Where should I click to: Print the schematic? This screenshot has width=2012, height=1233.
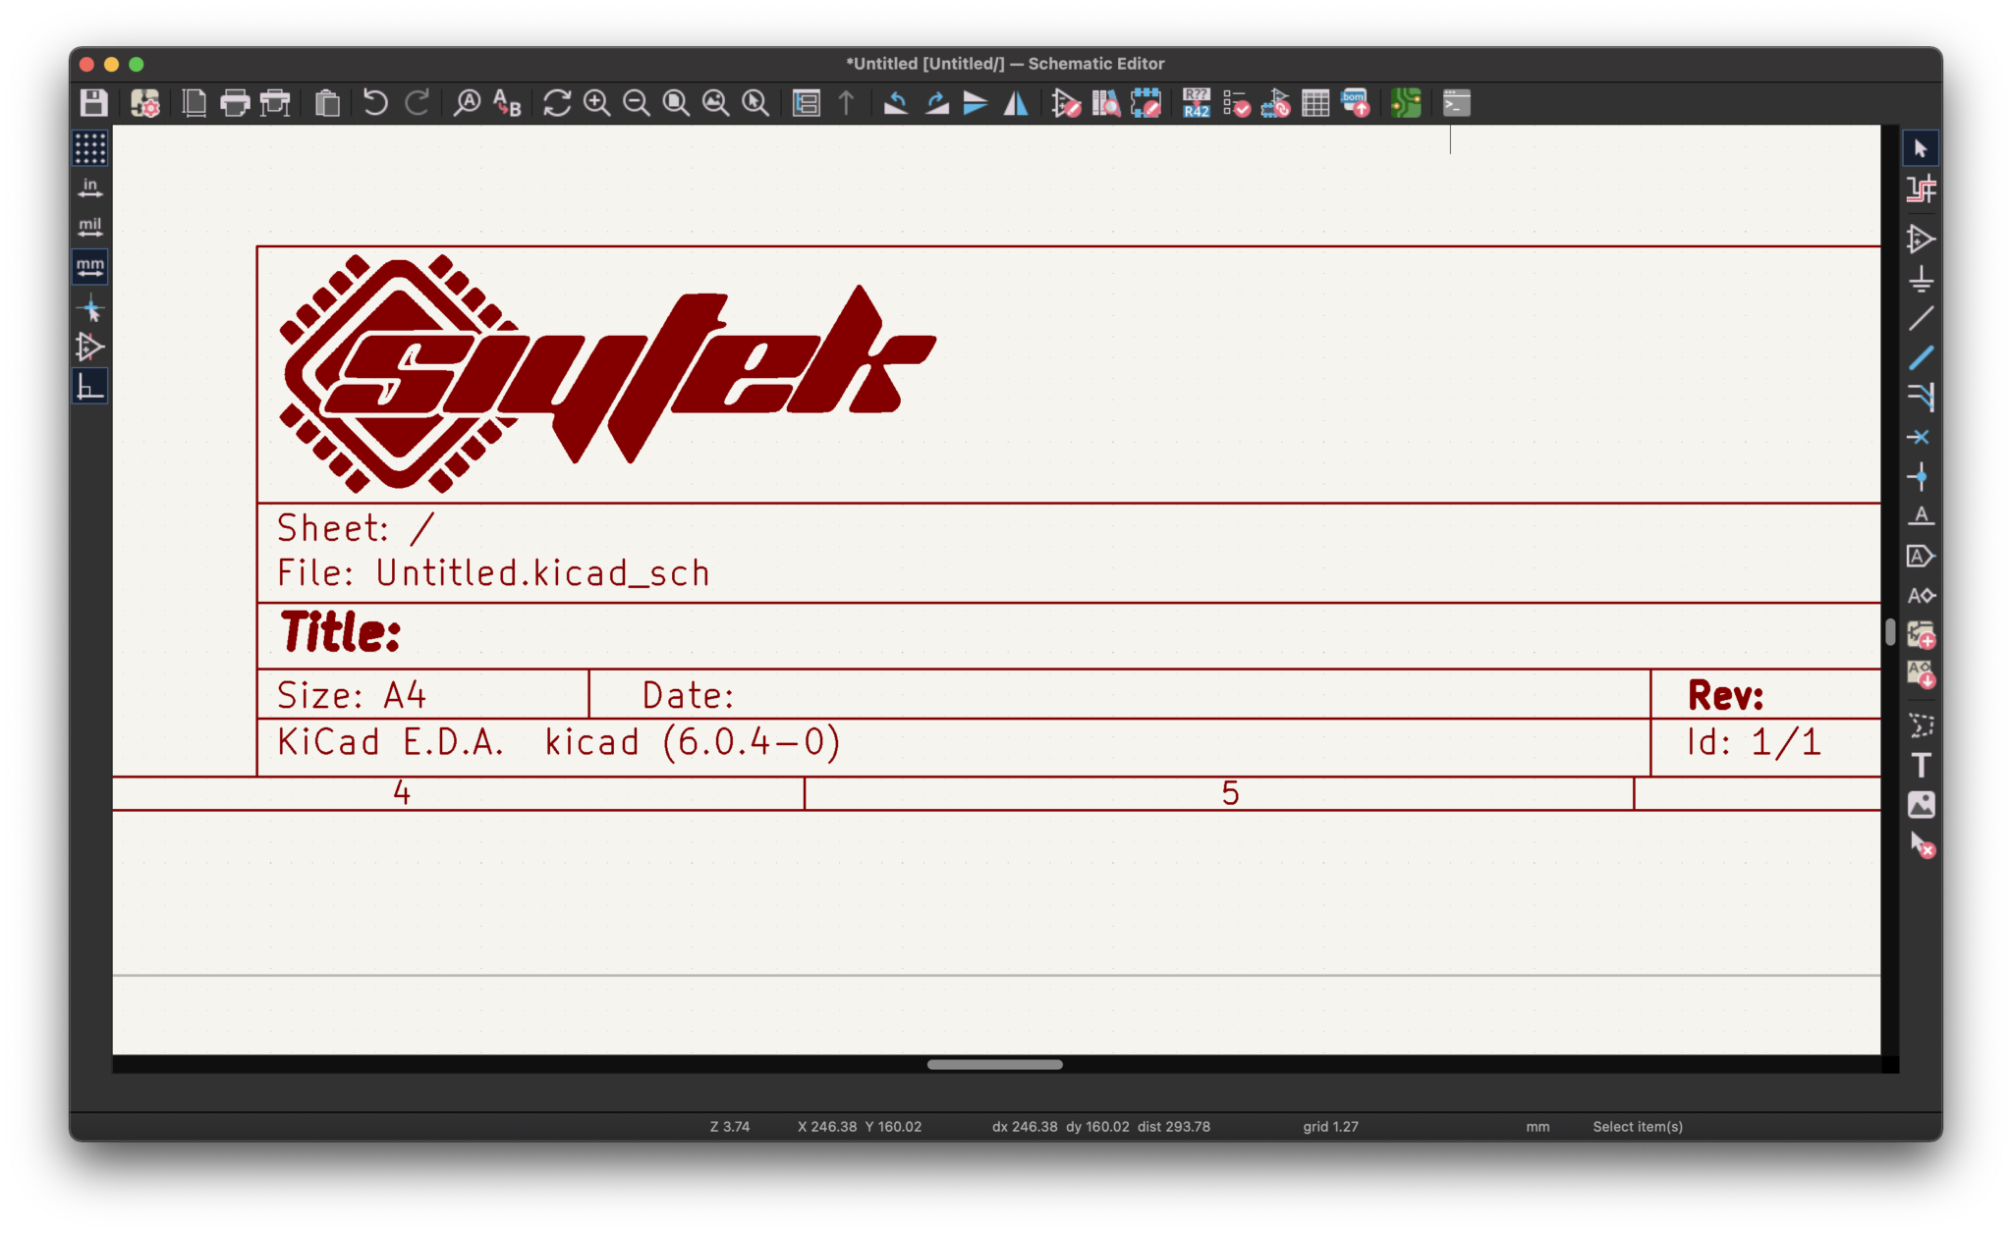[x=235, y=102]
